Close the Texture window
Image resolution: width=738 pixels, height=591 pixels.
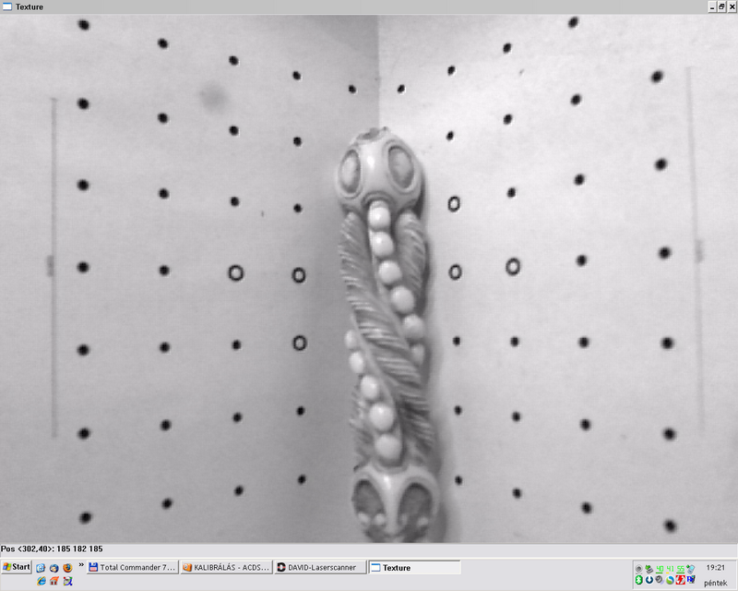pyautogui.click(x=732, y=6)
